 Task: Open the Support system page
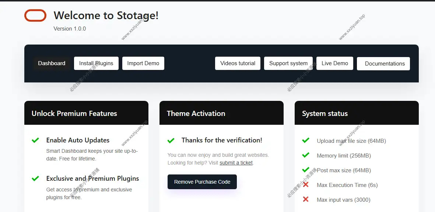point(288,63)
